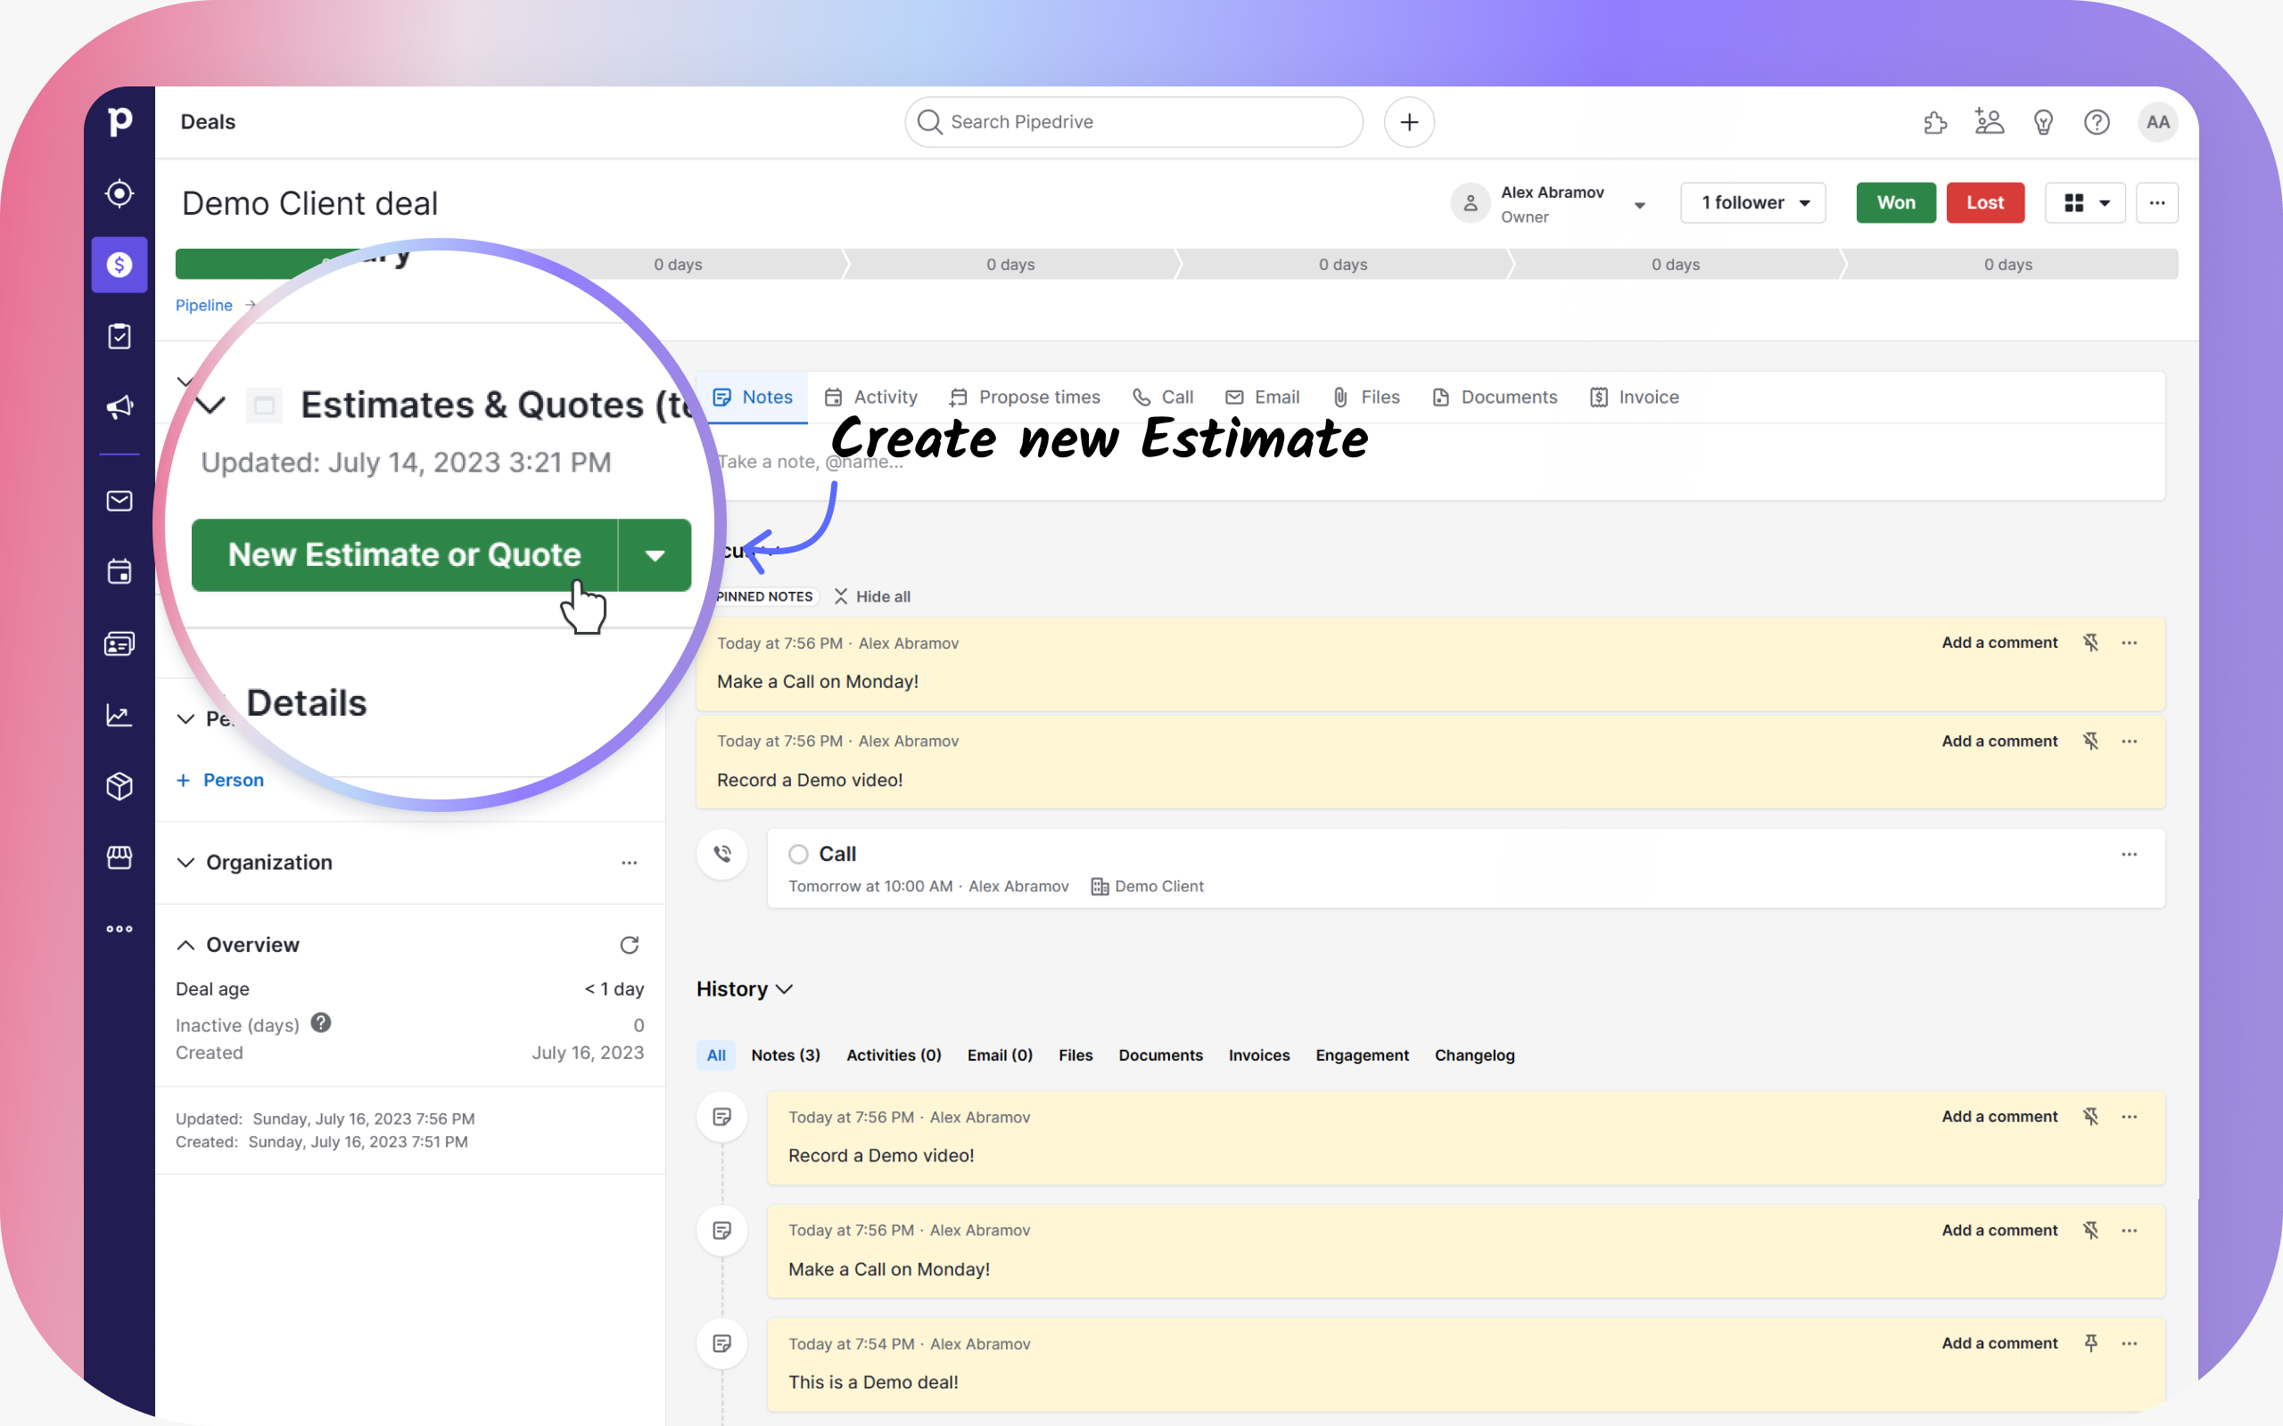This screenshot has width=2283, height=1426.
Task: Pin the This is a Demo deal note
Action: 2090,1343
